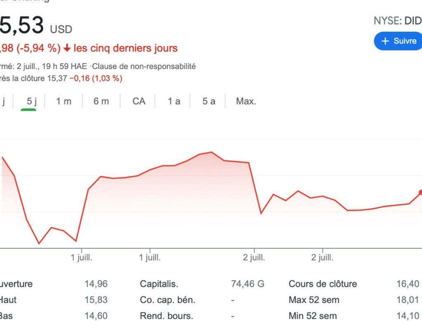422x321 pixels.
Task: Click the Rend. bours. statistic label
Action: tap(166, 316)
